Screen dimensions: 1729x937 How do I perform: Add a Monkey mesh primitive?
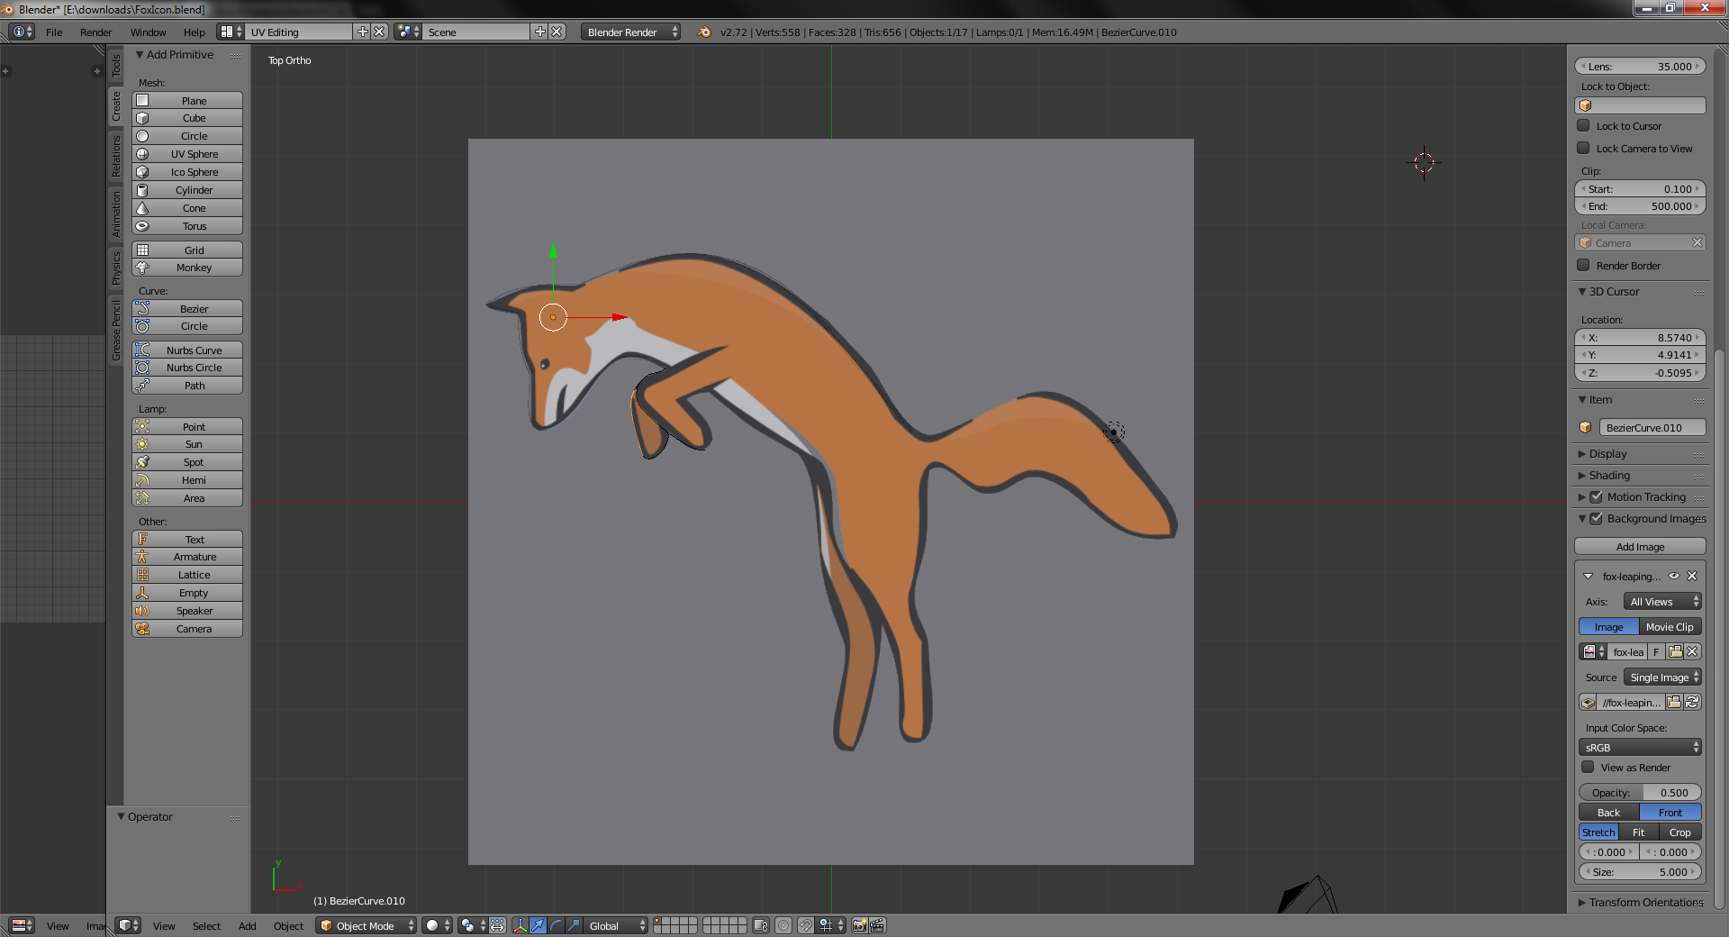(187, 268)
